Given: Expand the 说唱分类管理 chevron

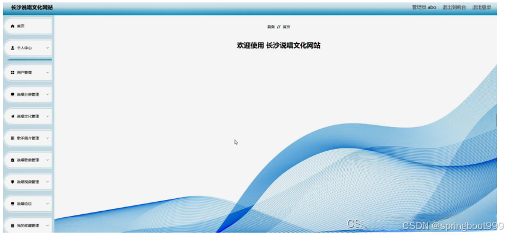Looking at the screenshot, I should pos(48,94).
